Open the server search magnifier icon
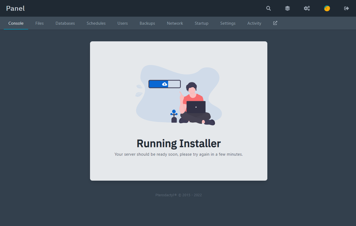Viewport: 356px width, 226px height. pos(268,8)
